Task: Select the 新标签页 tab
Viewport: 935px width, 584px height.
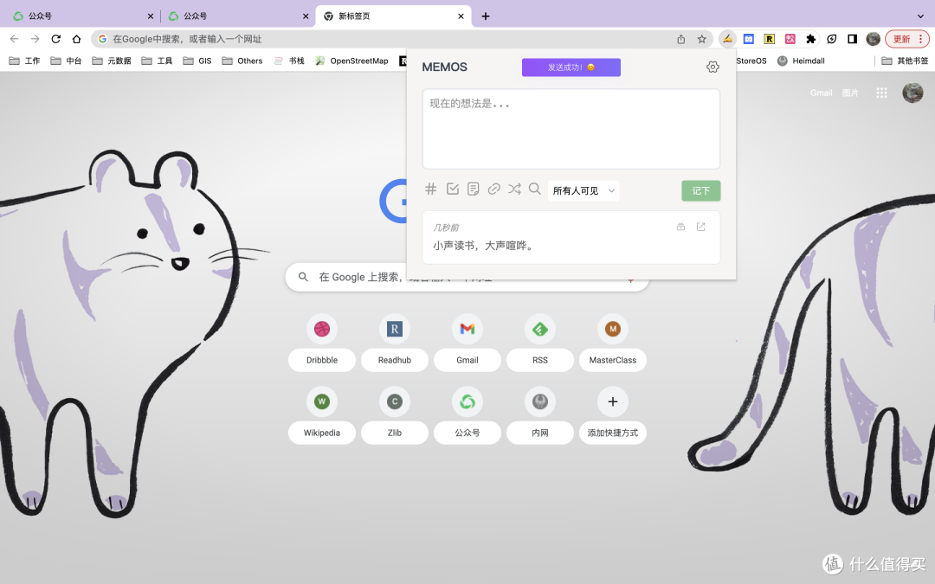Action: click(x=394, y=16)
